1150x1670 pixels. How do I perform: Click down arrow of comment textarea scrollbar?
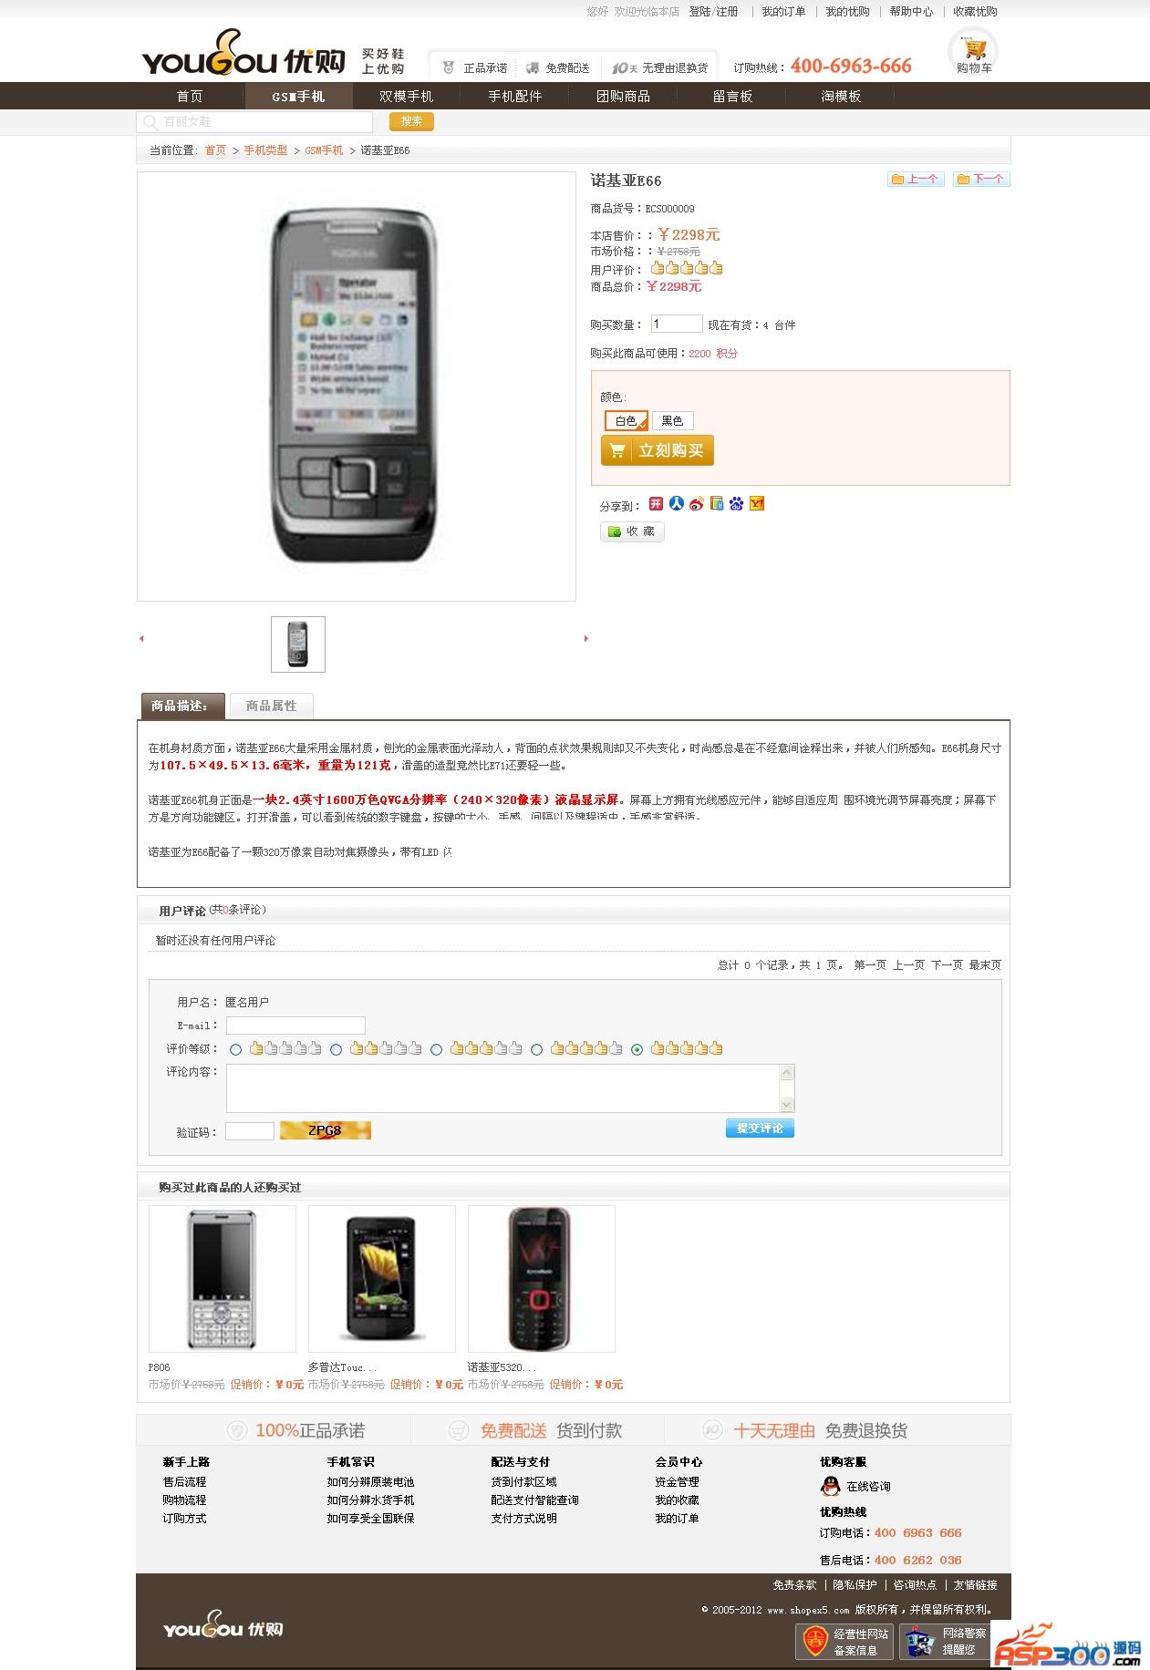tap(787, 1105)
